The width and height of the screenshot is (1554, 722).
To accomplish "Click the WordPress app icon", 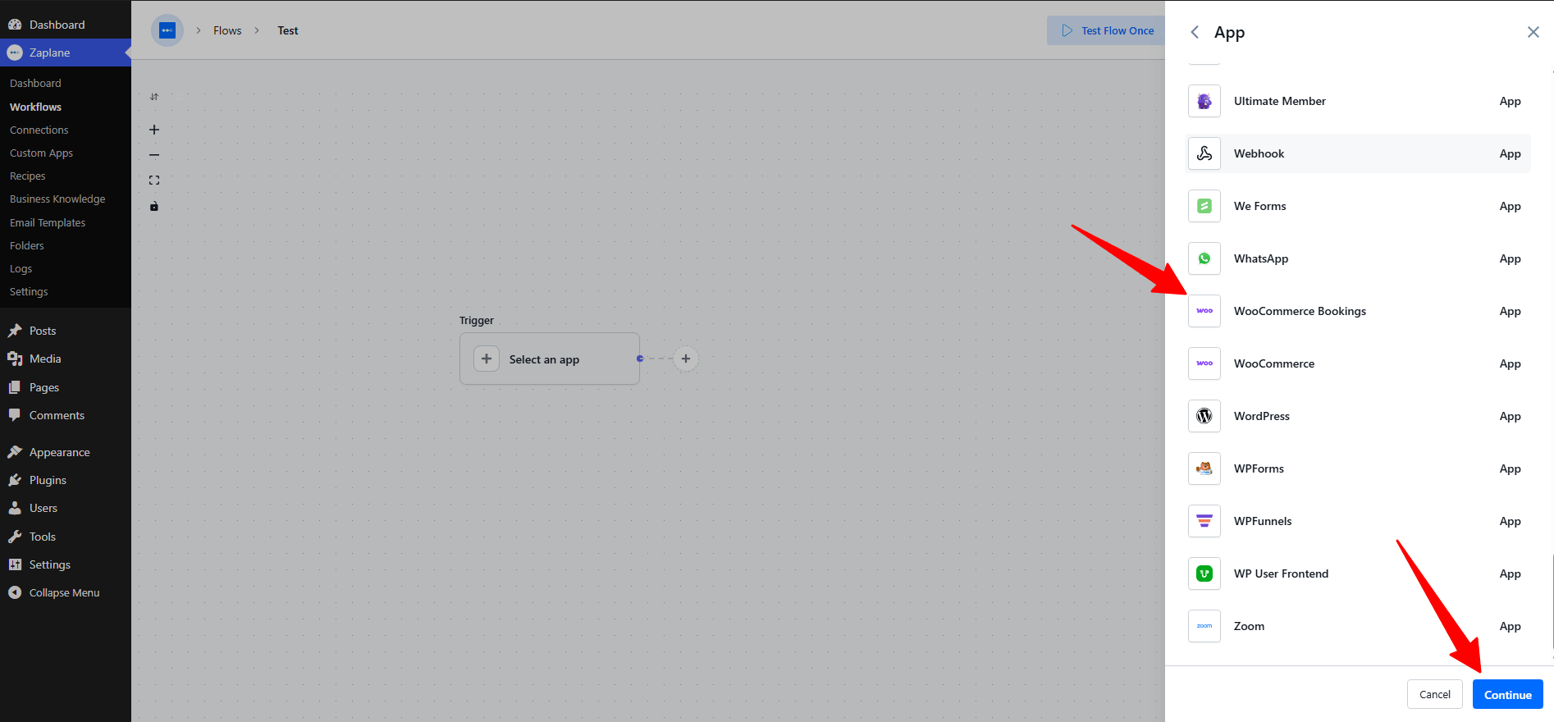I will pos(1204,416).
